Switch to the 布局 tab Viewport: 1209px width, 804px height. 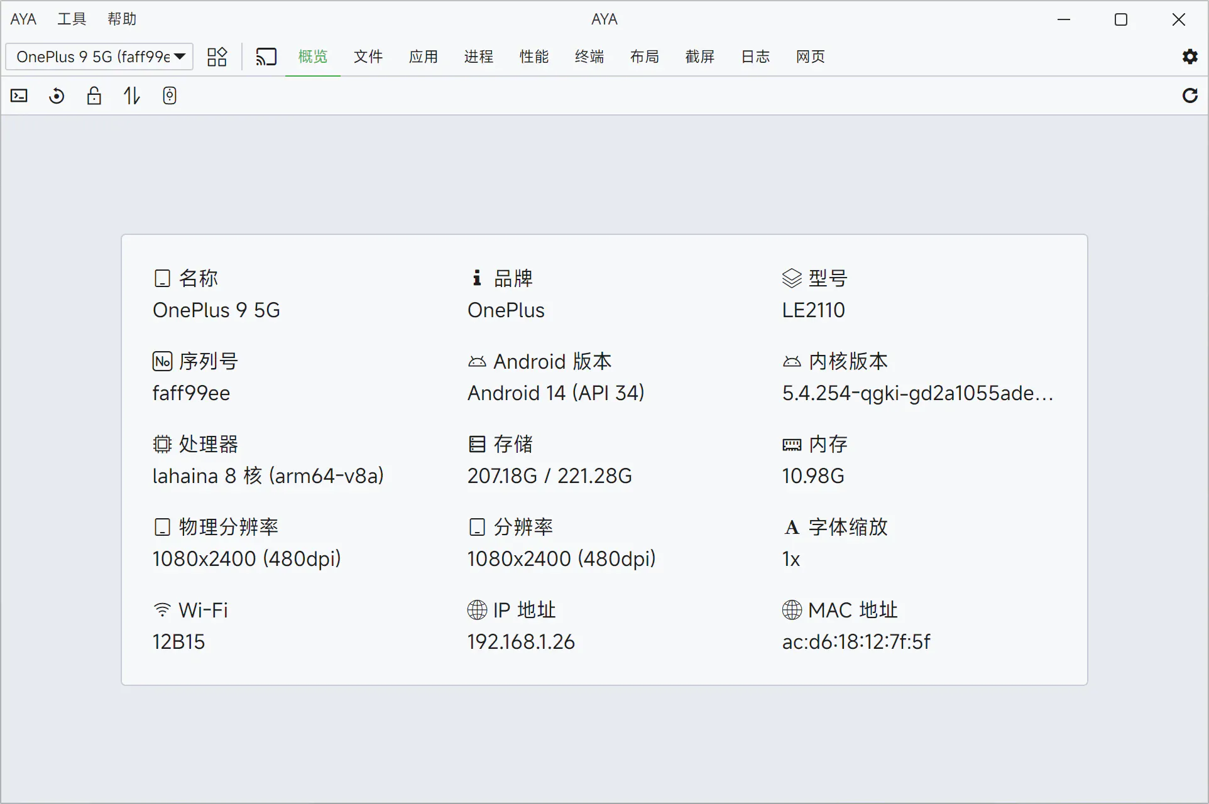[645, 57]
